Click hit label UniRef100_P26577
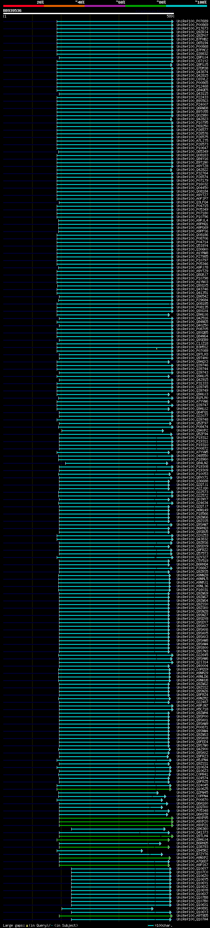This screenshot has height=928, width=210. point(192,130)
